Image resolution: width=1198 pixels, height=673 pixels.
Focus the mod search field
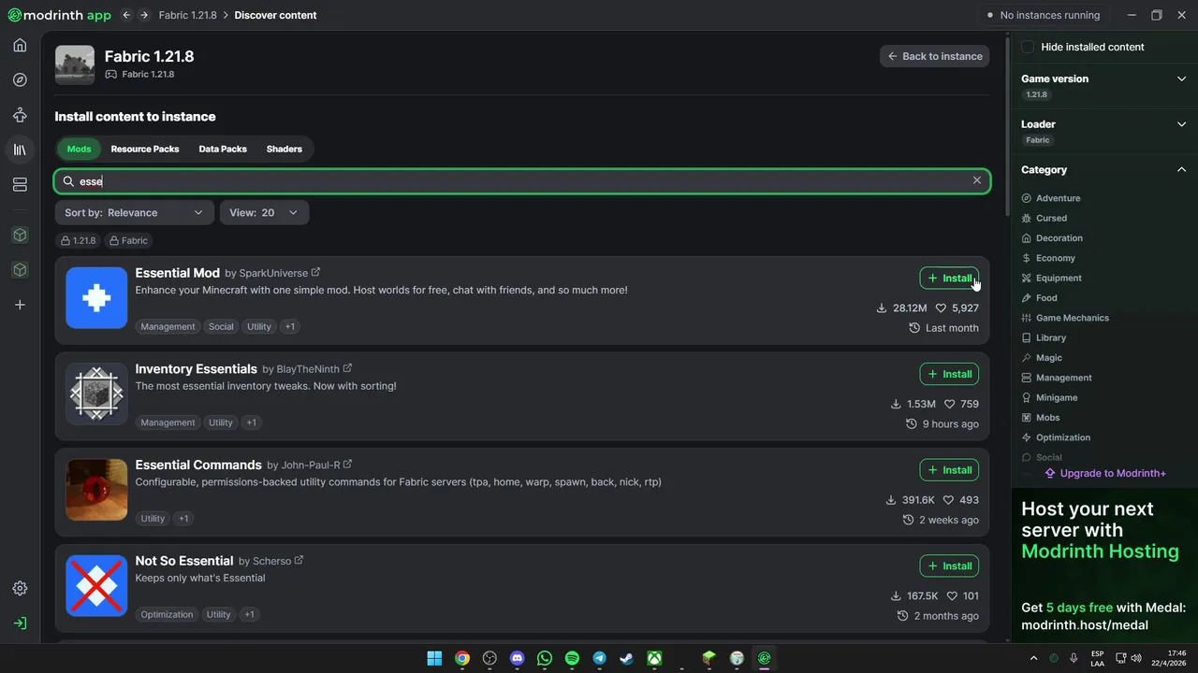(x=522, y=180)
